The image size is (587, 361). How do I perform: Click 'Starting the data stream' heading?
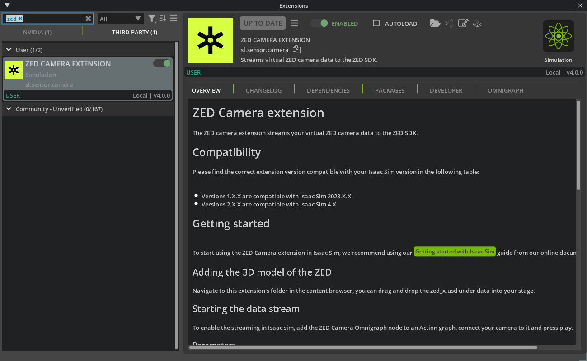(x=246, y=309)
